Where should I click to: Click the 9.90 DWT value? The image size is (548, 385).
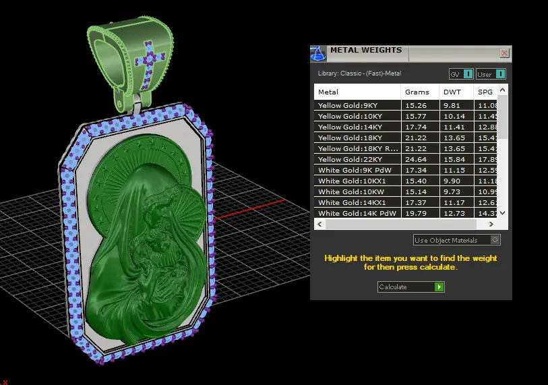(x=452, y=181)
